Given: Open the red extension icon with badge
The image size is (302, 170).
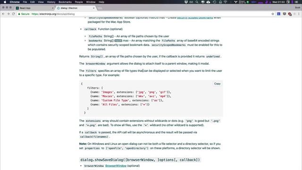Looking at the screenshot, I should [x=290, y=14].
